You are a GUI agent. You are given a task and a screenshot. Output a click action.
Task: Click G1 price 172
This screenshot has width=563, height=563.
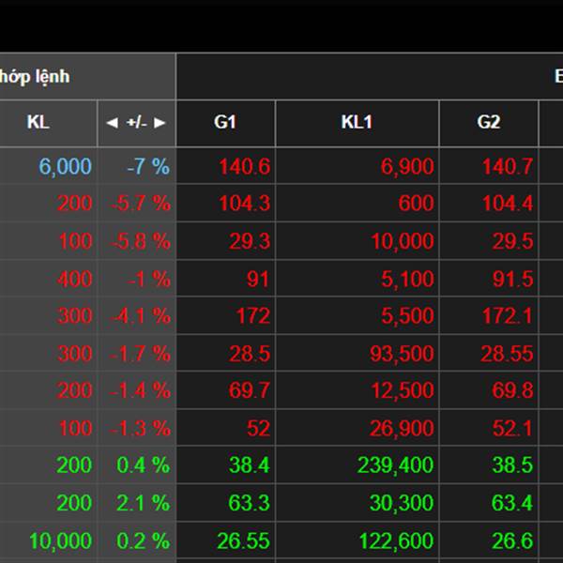point(253,316)
